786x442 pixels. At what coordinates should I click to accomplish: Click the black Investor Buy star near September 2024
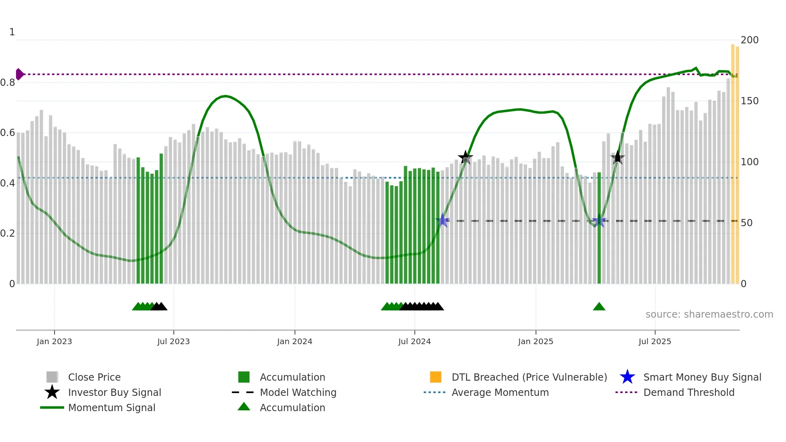[x=465, y=157]
